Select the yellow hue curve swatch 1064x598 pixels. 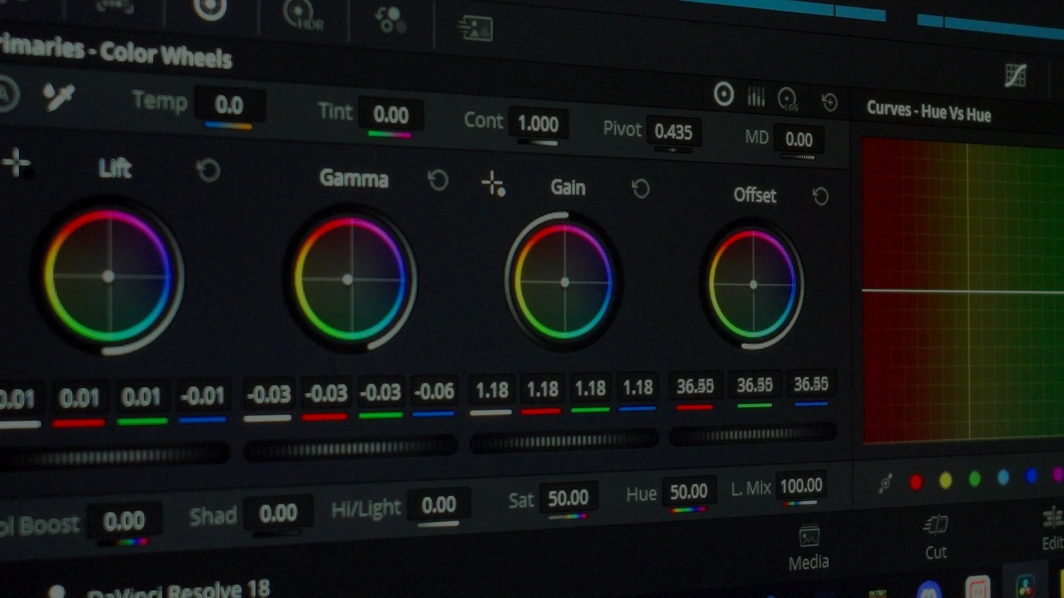(945, 480)
